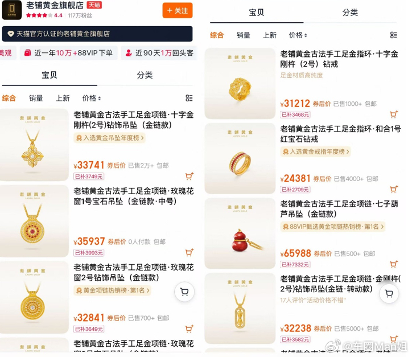Toggle list layout icon on right panel

(394, 35)
